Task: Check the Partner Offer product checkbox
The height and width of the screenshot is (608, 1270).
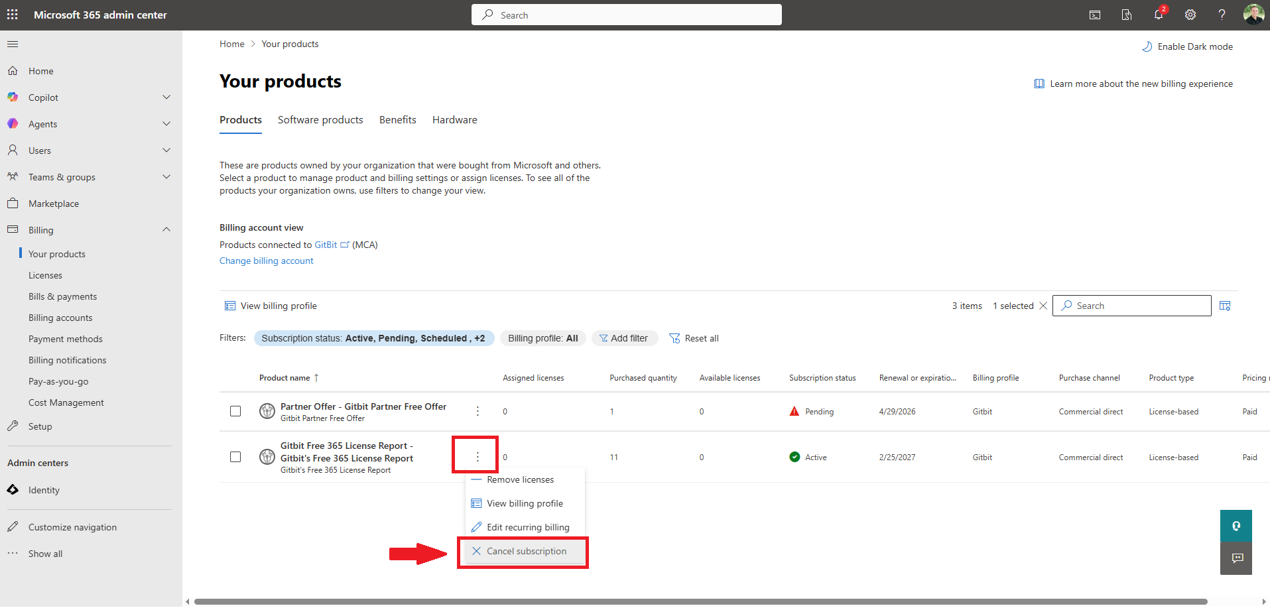Action: (235, 411)
